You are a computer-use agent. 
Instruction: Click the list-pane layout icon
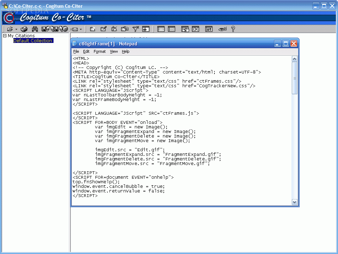click(x=171, y=29)
